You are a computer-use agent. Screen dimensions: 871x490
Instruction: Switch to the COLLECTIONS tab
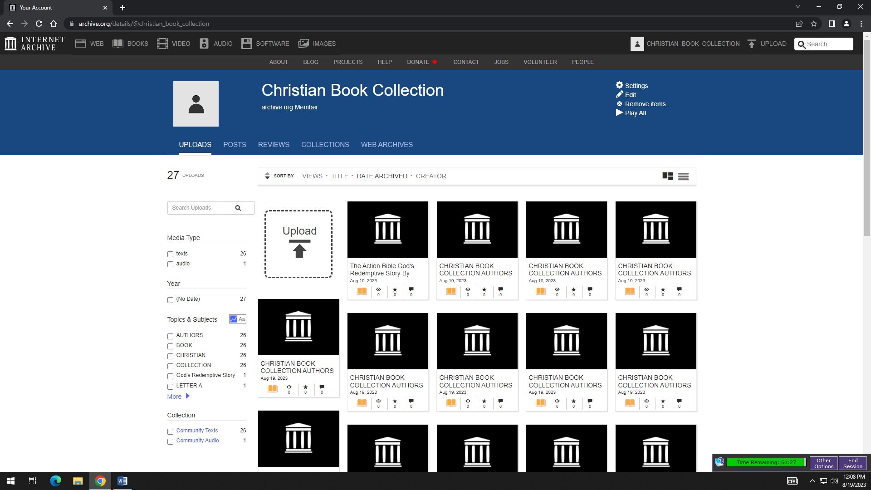coord(325,144)
